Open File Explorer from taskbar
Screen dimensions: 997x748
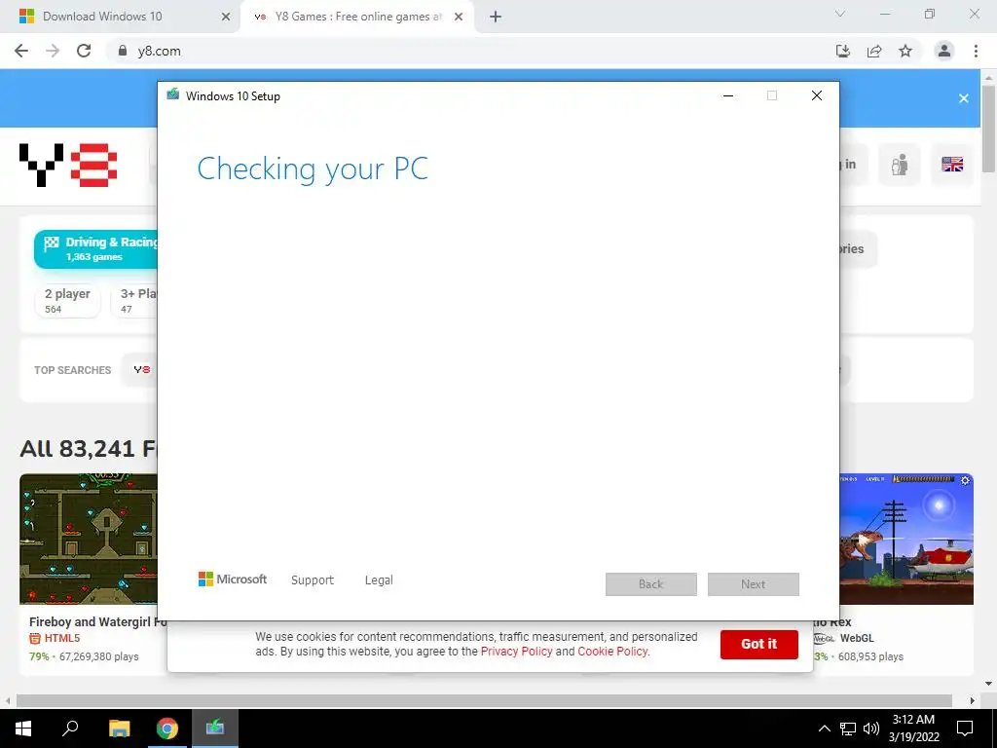coord(119,729)
